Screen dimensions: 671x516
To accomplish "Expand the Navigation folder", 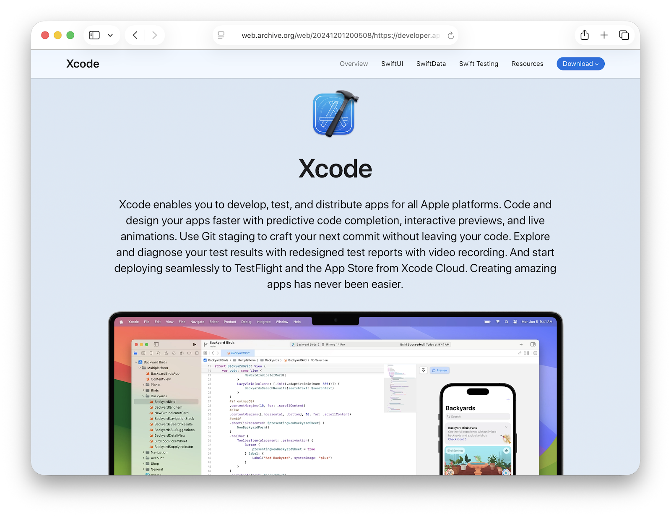I will click(x=143, y=453).
